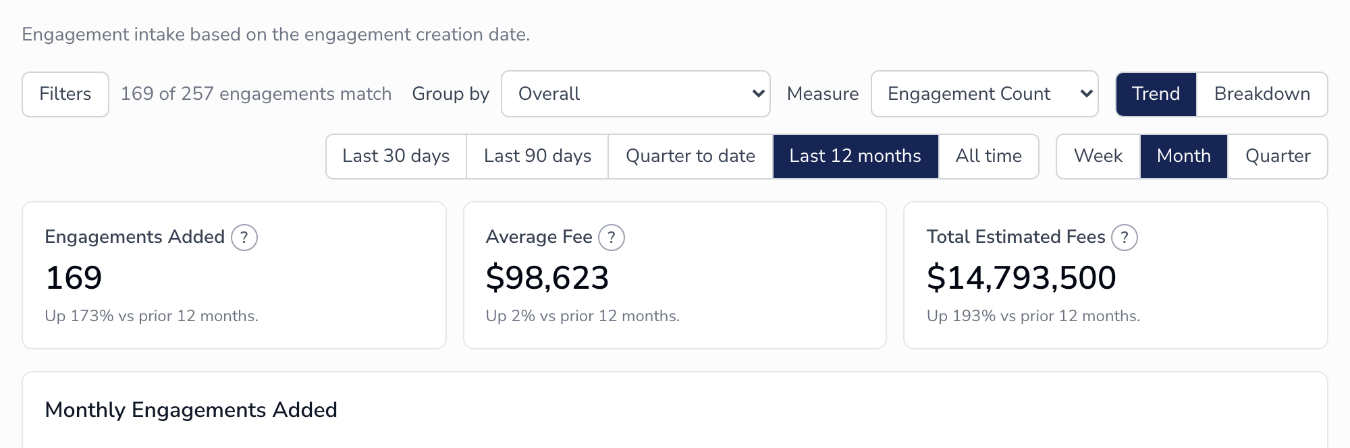Select Quarter to date range

[691, 157]
